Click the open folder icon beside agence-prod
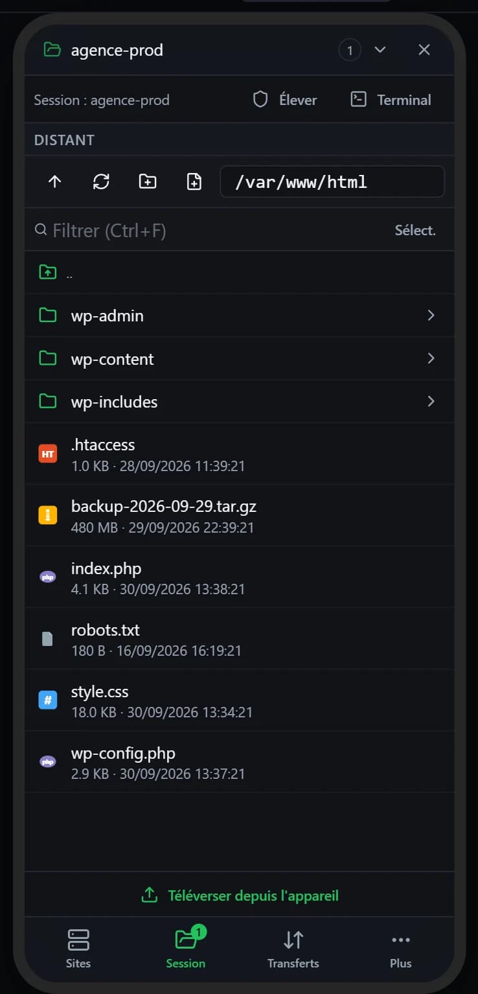478x994 pixels. tap(52, 50)
